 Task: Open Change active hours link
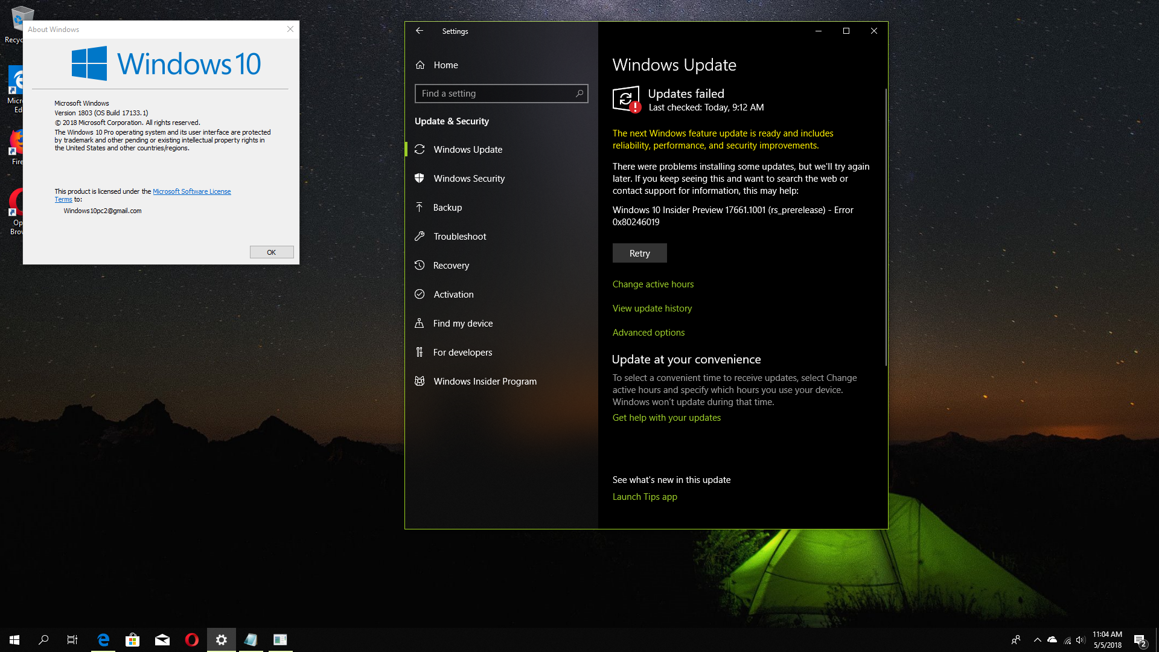[653, 284]
